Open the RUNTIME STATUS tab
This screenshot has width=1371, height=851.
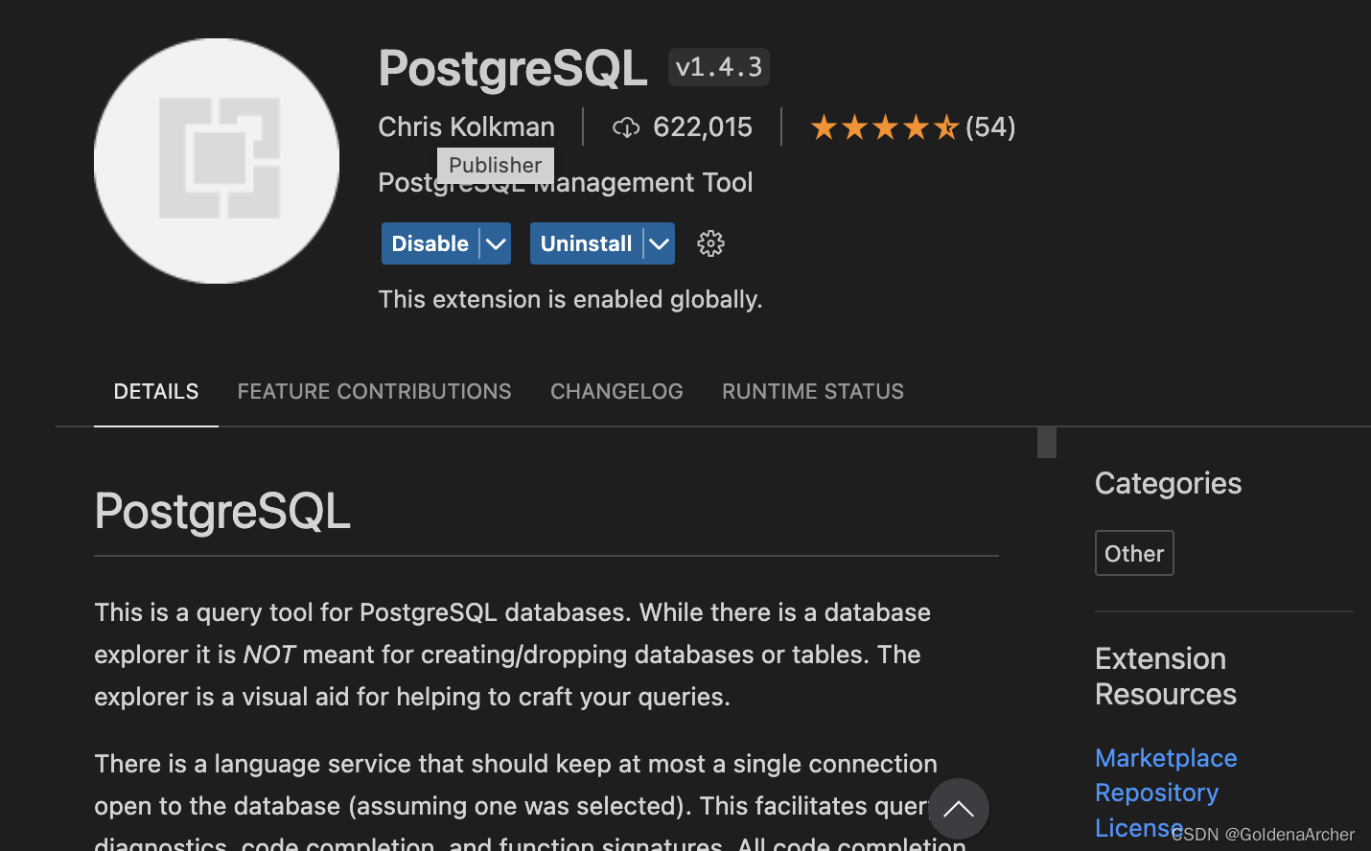[813, 391]
